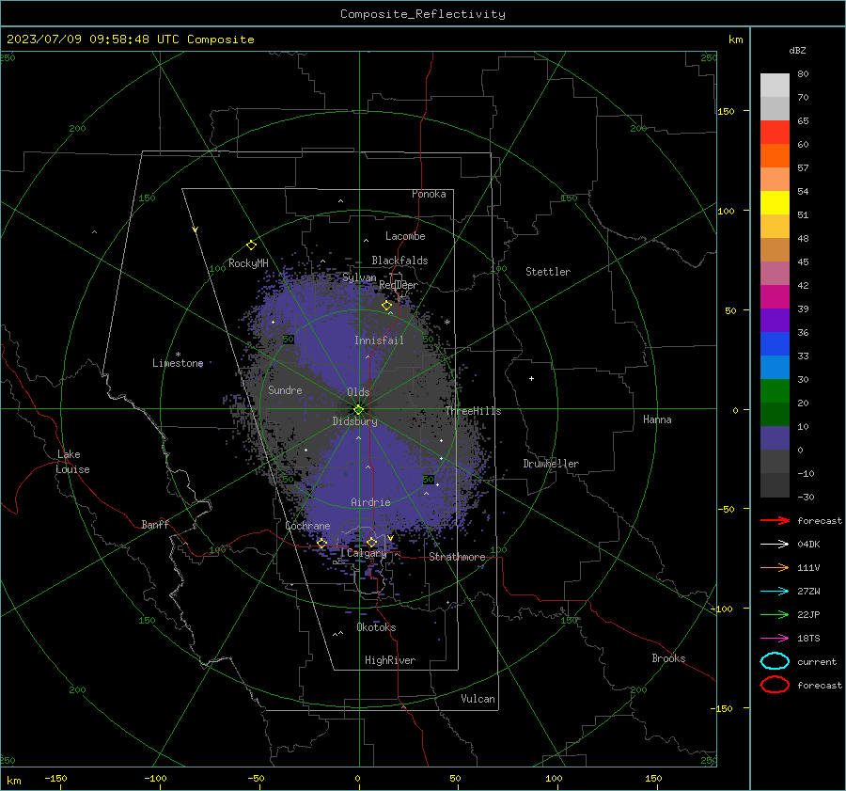
Task: Click the HighRiver label
Action: coord(390,660)
